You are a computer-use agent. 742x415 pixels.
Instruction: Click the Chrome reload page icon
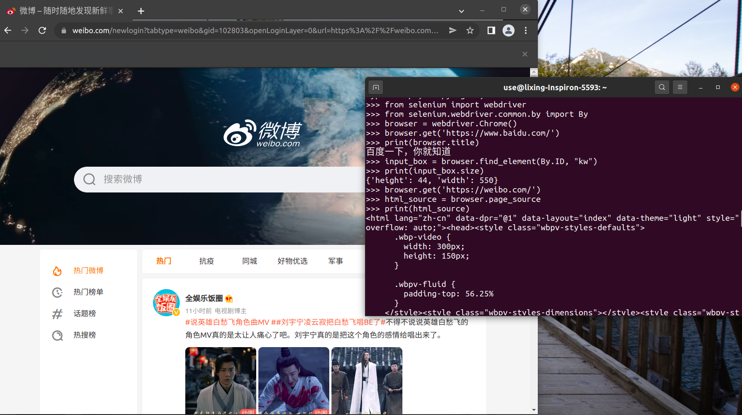(x=42, y=31)
